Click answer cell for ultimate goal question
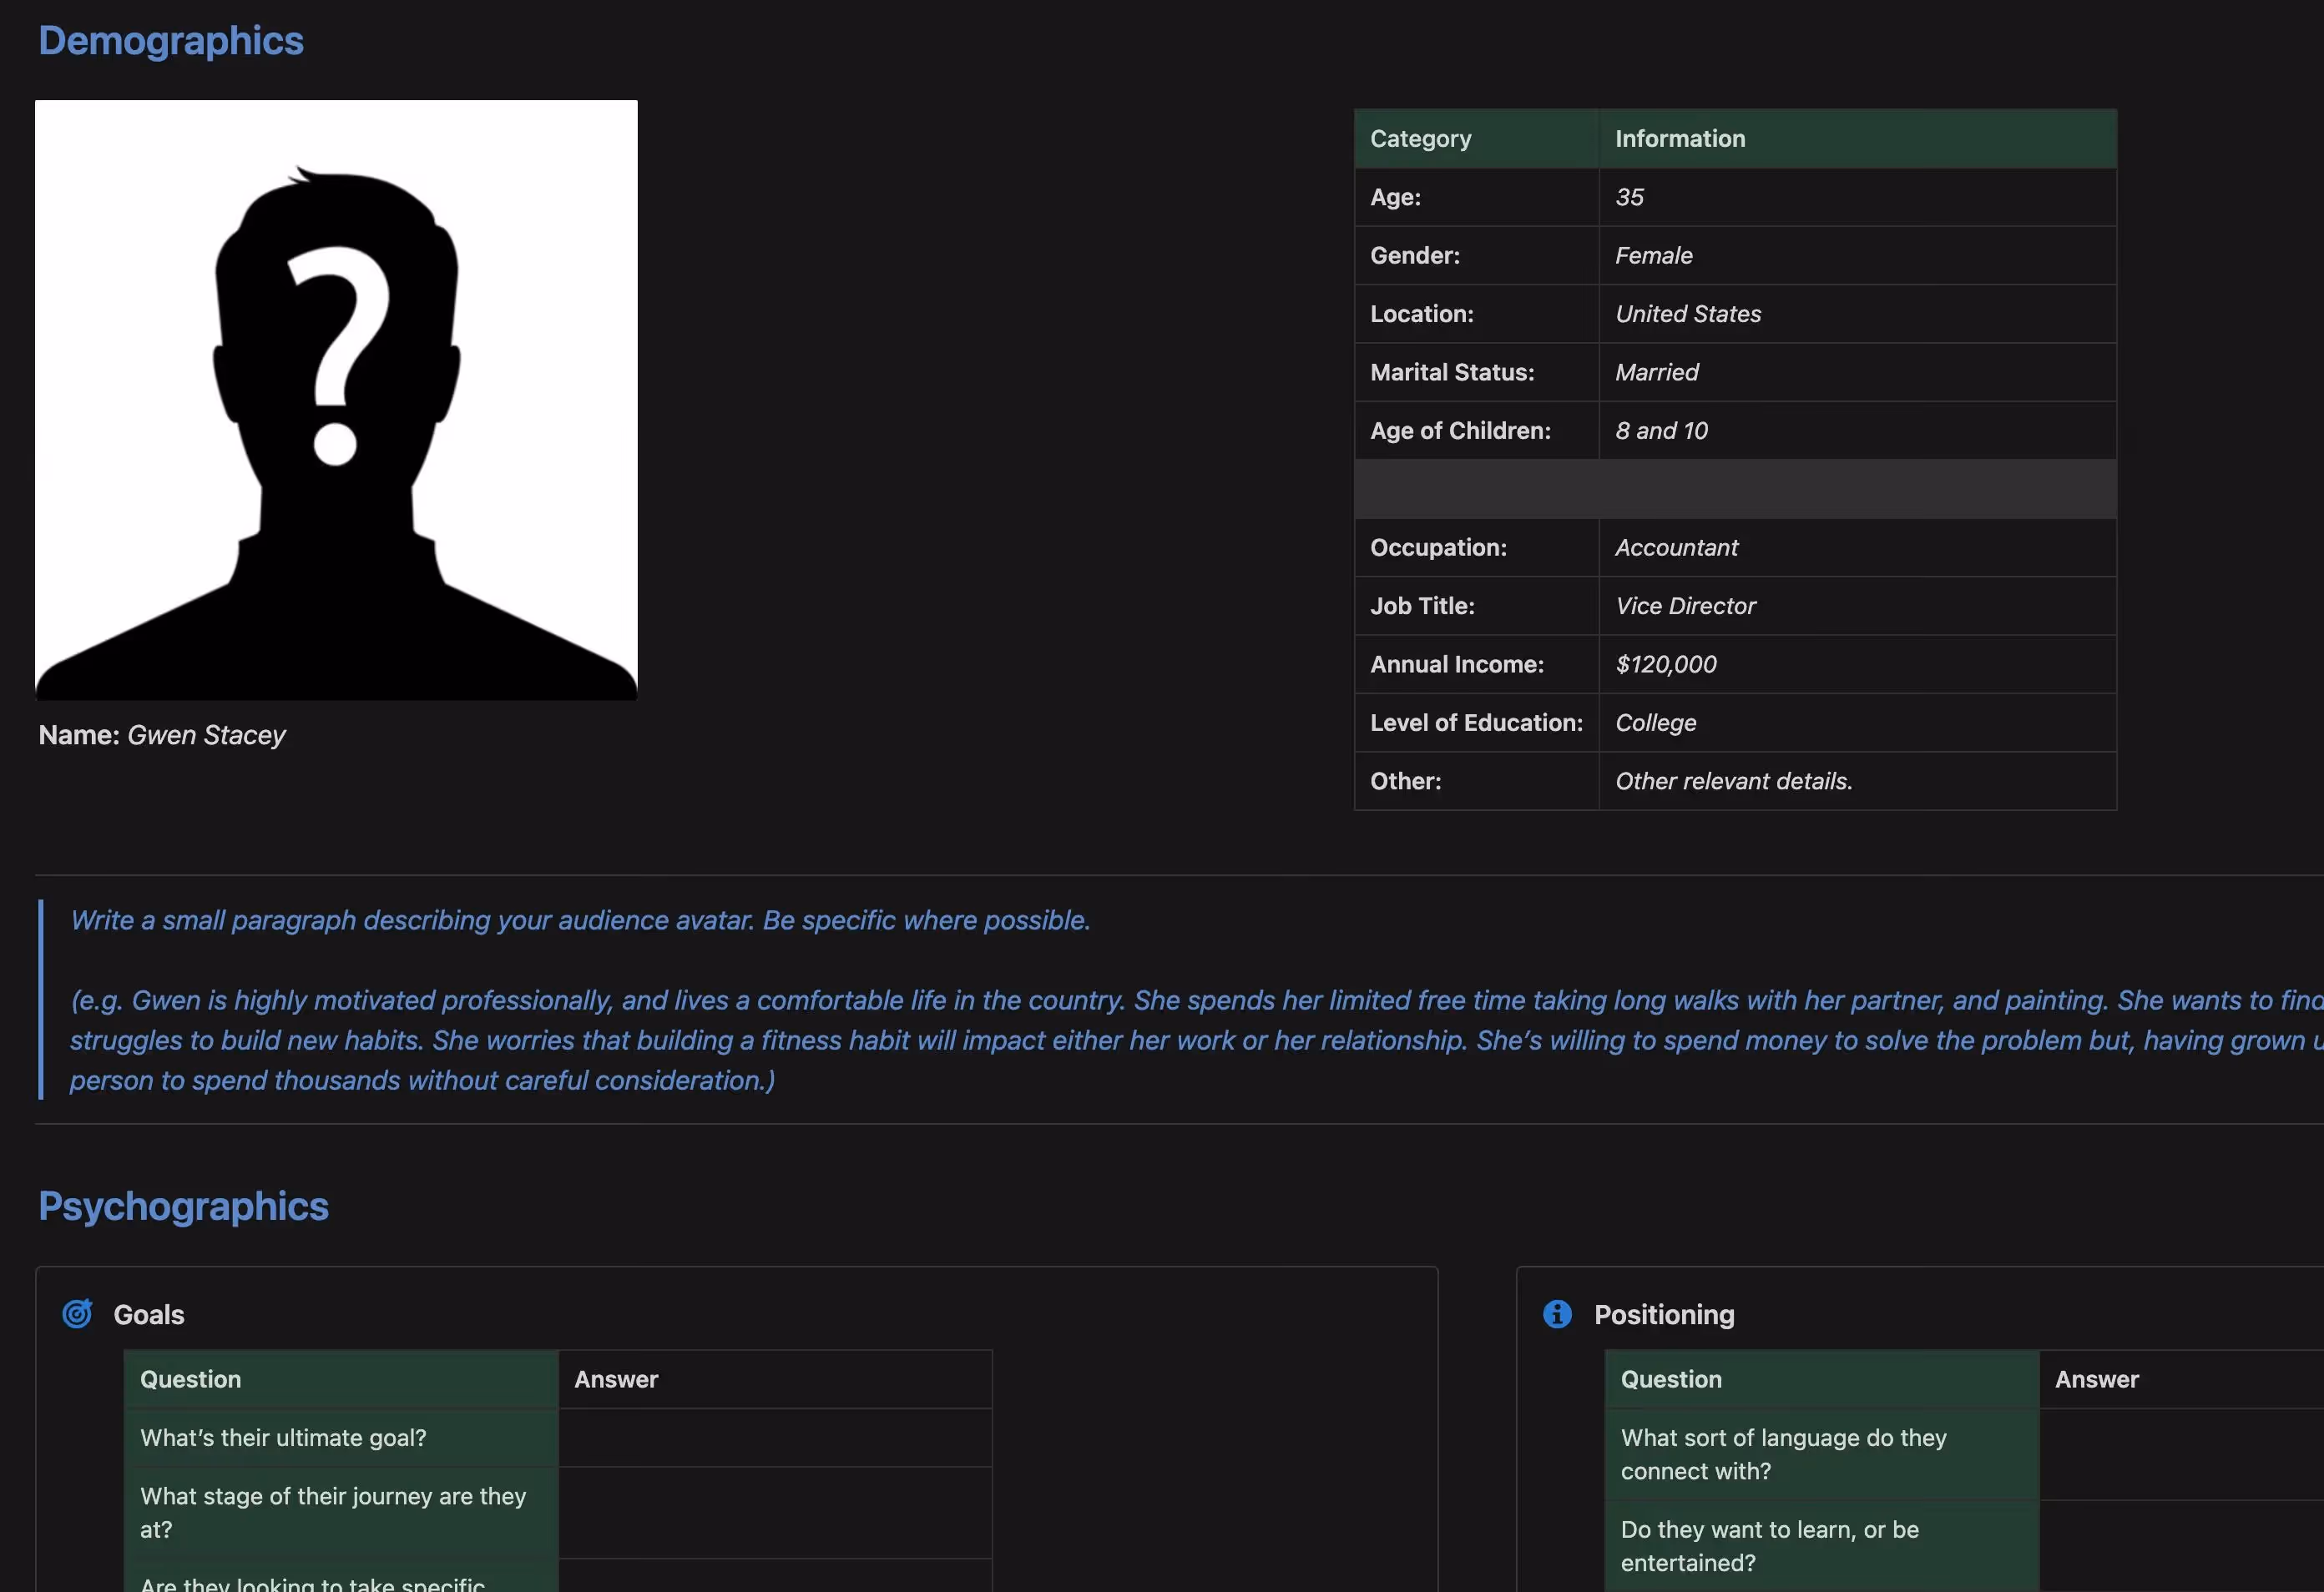 click(x=774, y=1437)
